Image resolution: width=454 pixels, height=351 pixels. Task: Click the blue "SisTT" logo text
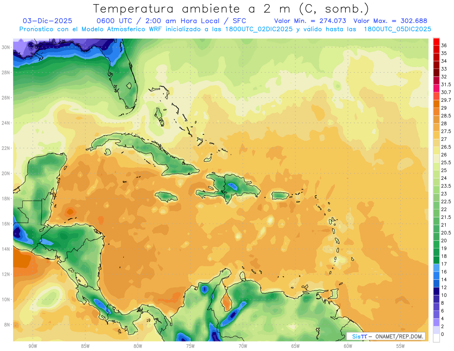359,336
